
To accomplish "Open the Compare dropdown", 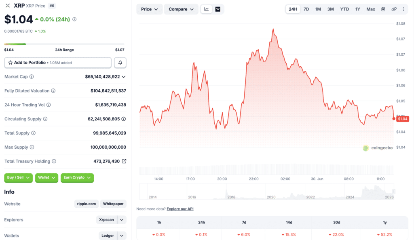I will pyautogui.click(x=181, y=9).
